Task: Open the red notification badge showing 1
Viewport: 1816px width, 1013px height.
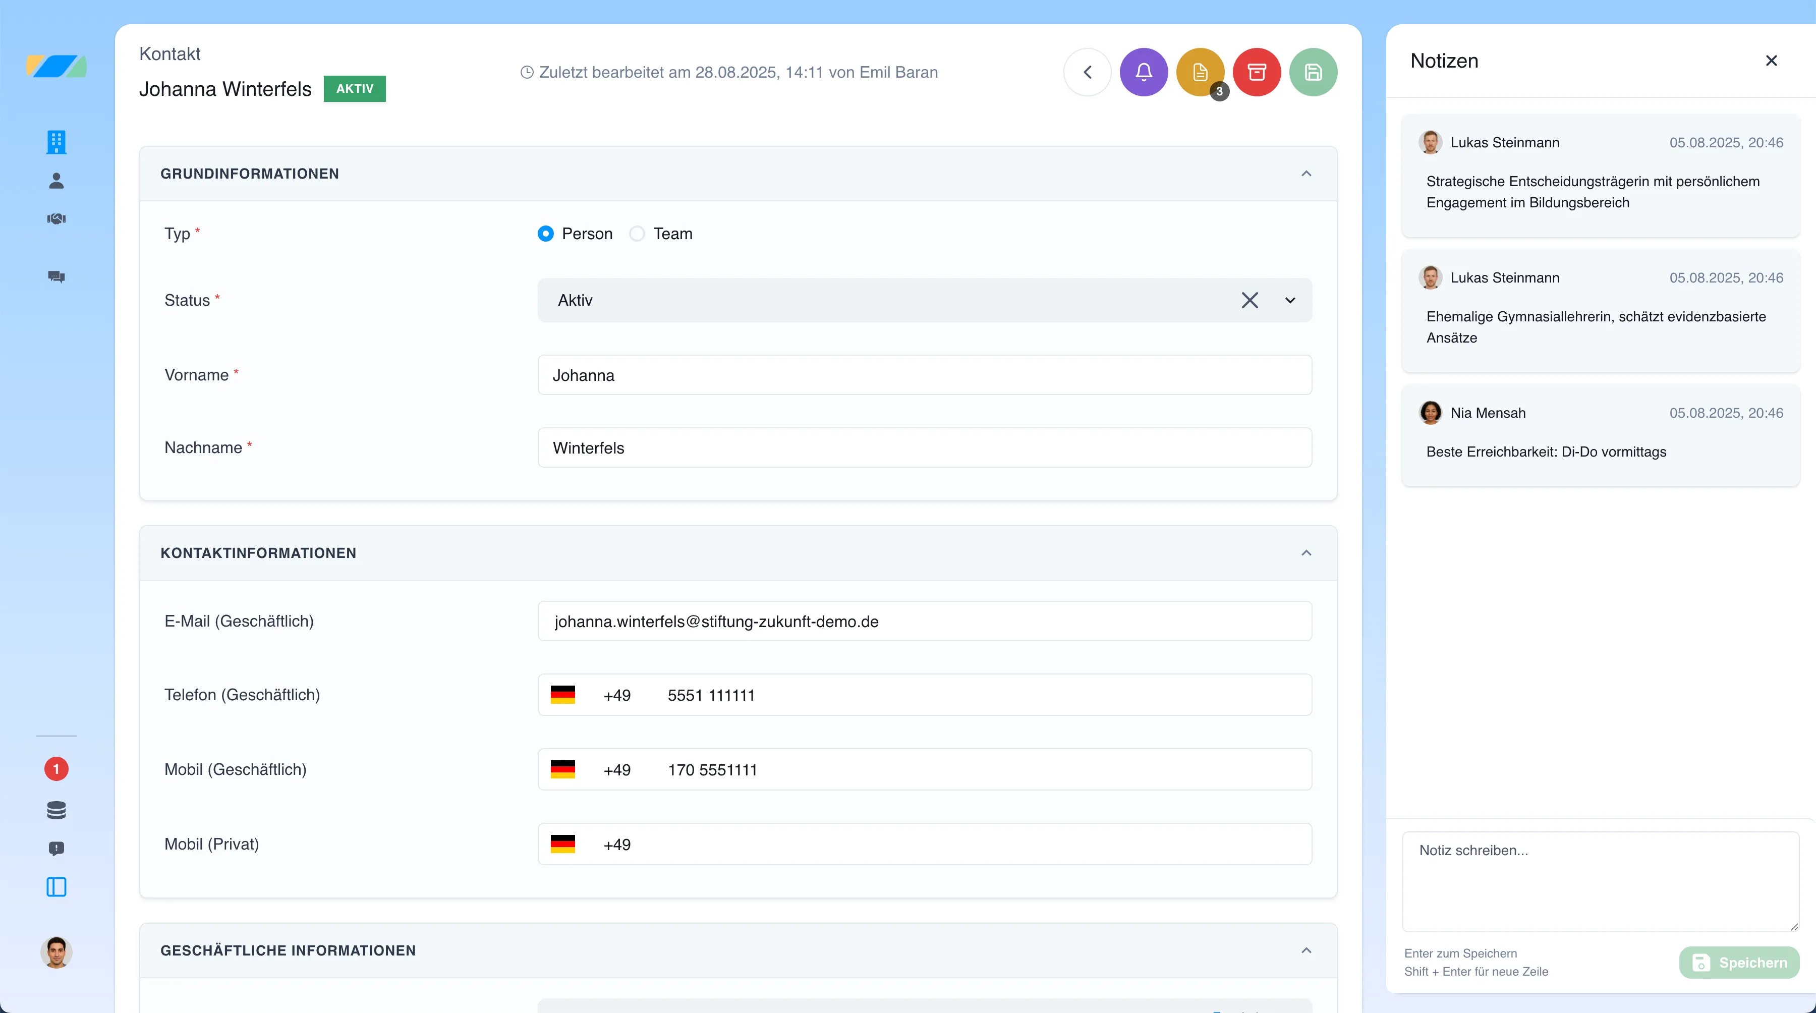Action: coord(56,768)
